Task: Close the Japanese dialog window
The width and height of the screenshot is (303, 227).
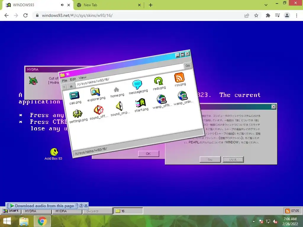Action: [x=274, y=107]
